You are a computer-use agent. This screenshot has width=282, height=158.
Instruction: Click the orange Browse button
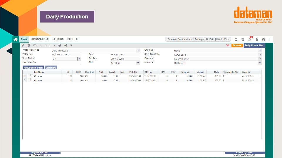point(237,46)
